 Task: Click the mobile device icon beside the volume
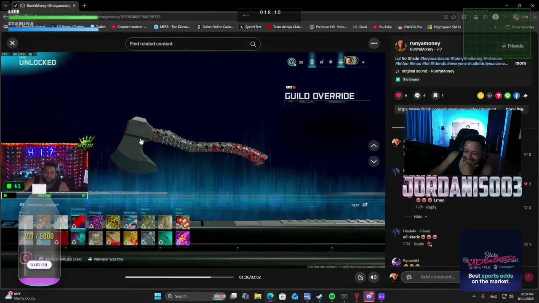click(360, 277)
